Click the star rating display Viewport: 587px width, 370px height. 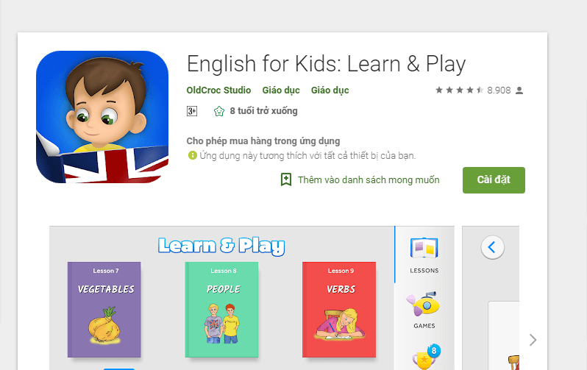459,90
